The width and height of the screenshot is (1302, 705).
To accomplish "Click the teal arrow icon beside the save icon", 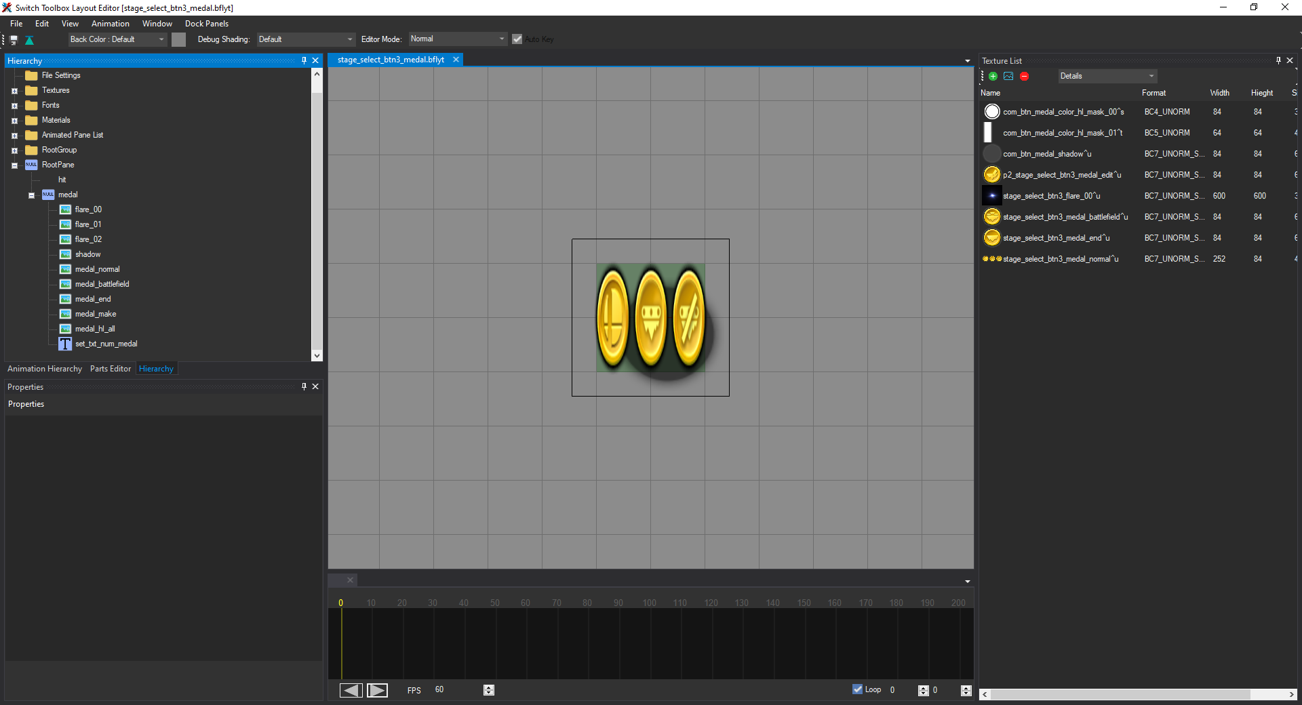I will (29, 40).
